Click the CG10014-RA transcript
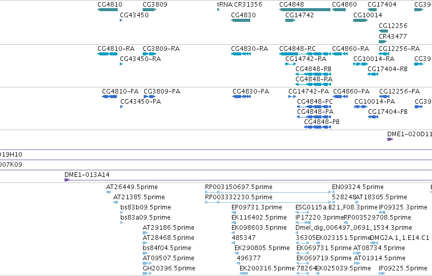432x276 pixels. (360, 64)
